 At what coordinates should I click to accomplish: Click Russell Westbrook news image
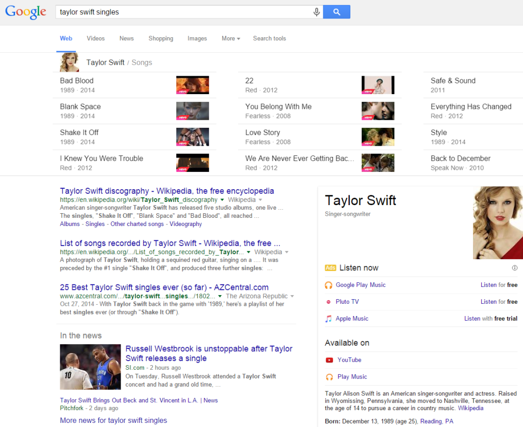[90, 367]
